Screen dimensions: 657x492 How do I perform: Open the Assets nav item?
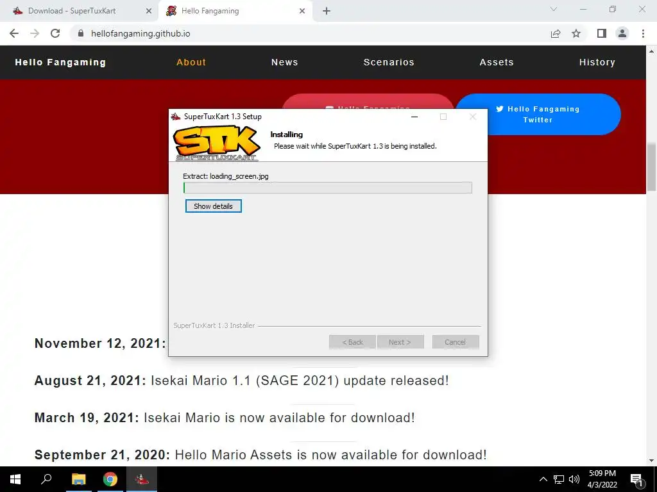[497, 62]
